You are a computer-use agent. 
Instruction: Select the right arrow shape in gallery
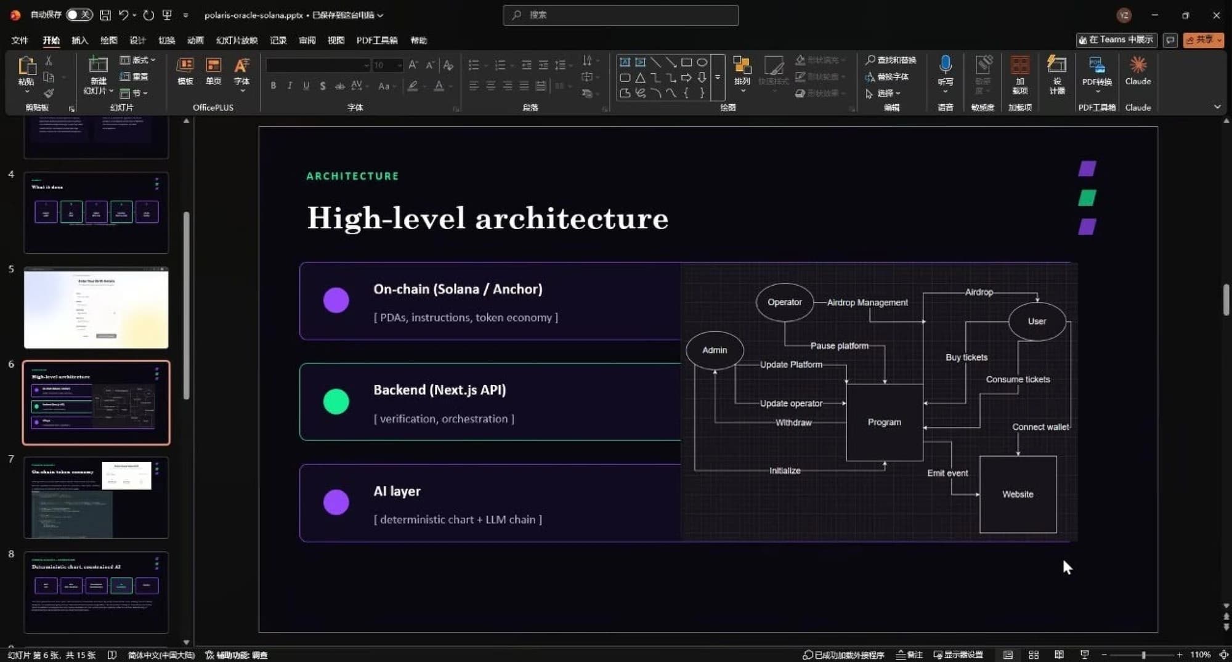point(686,78)
